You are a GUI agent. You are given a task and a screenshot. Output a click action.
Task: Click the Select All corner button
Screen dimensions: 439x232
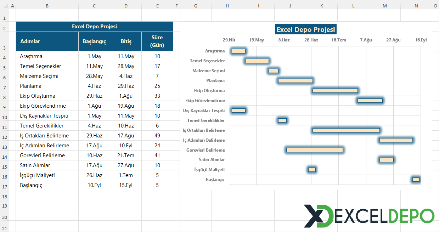(4, 6)
